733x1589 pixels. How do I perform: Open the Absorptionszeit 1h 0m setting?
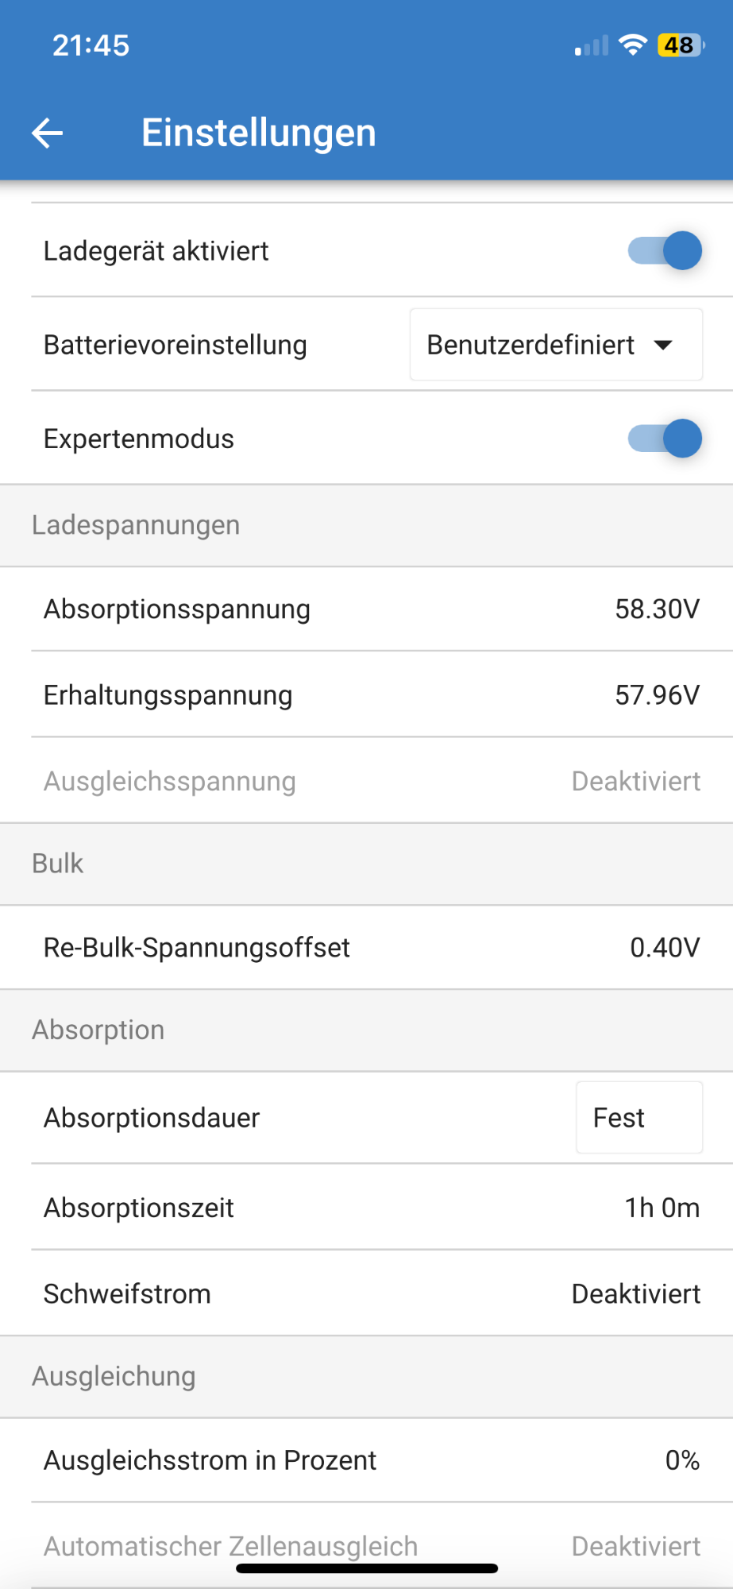click(x=662, y=1208)
